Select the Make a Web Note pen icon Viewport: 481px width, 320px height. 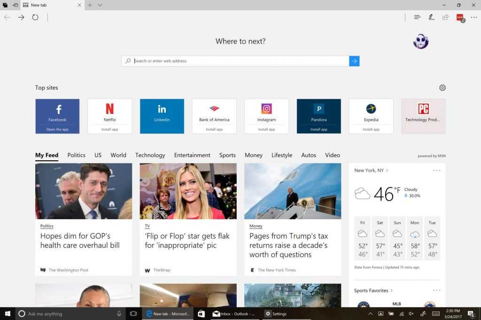tap(431, 17)
